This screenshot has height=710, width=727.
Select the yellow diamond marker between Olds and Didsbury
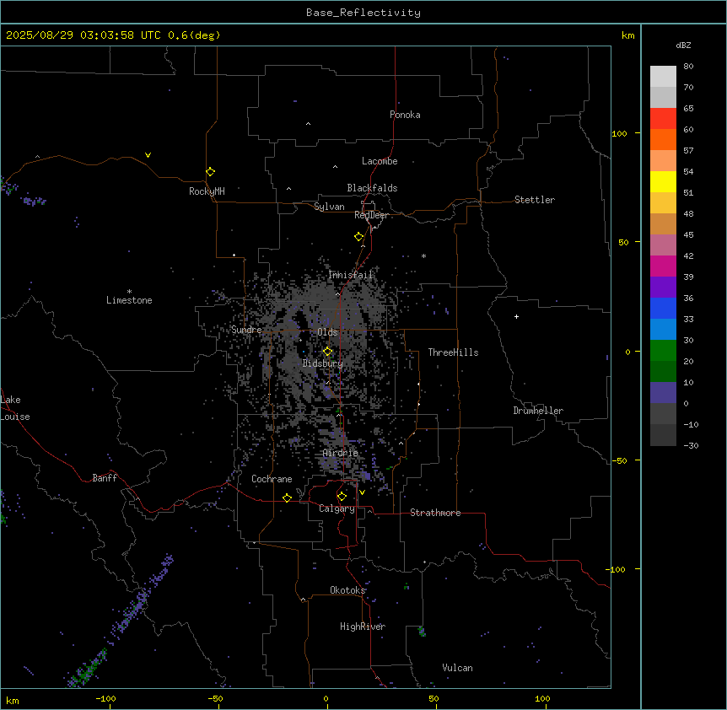[328, 352]
